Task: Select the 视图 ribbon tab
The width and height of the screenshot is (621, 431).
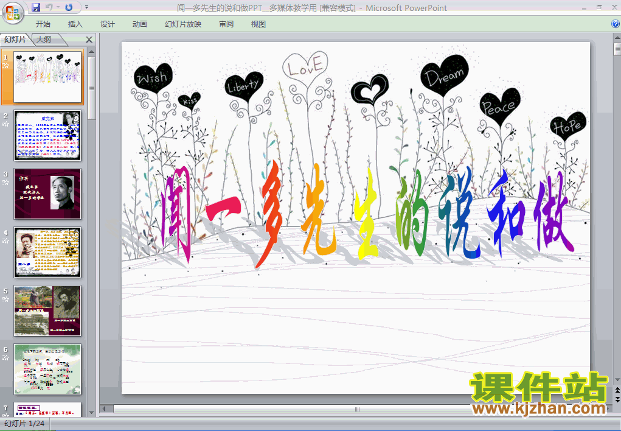Action: pos(258,24)
